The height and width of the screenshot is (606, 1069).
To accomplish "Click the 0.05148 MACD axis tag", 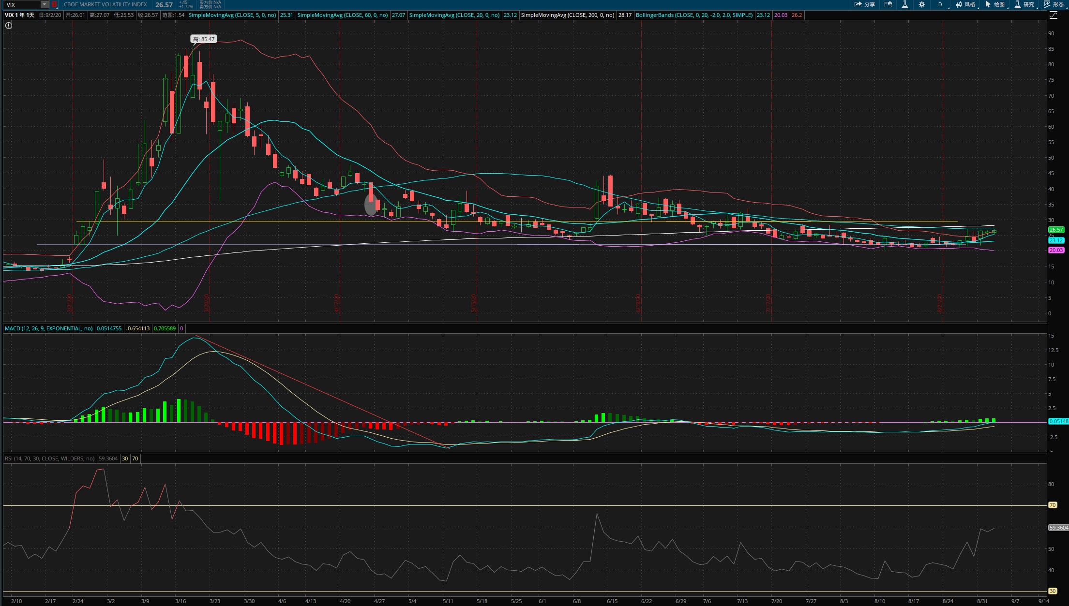I will pos(1058,421).
